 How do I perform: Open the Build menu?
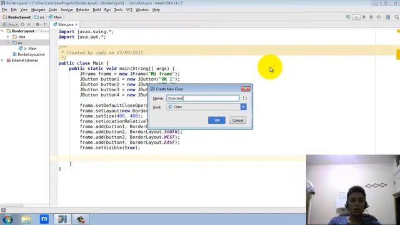tap(97, 10)
